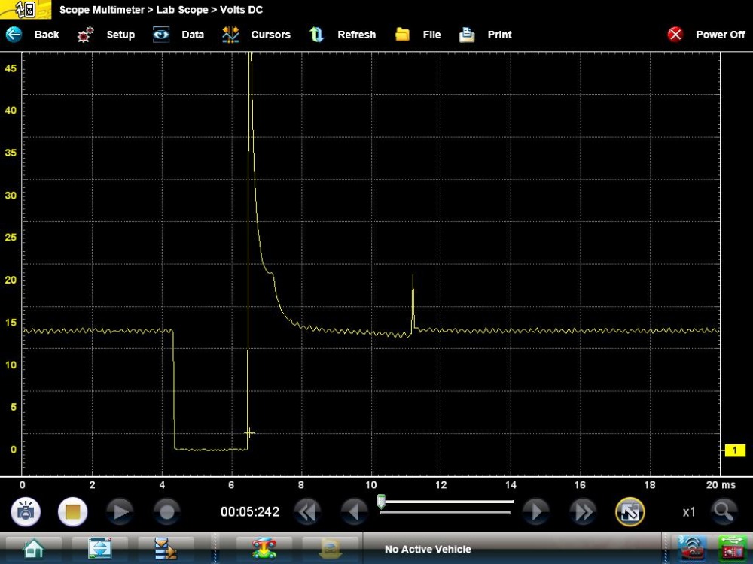
Task: Click the channel 1 yellow marker
Action: point(734,450)
